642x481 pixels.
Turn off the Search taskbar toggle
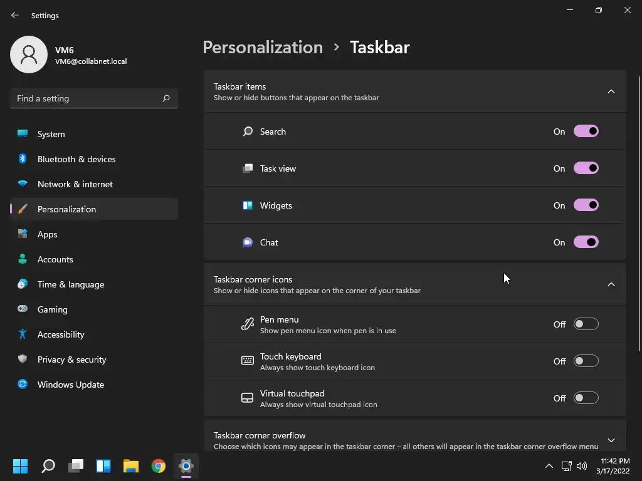click(586, 132)
